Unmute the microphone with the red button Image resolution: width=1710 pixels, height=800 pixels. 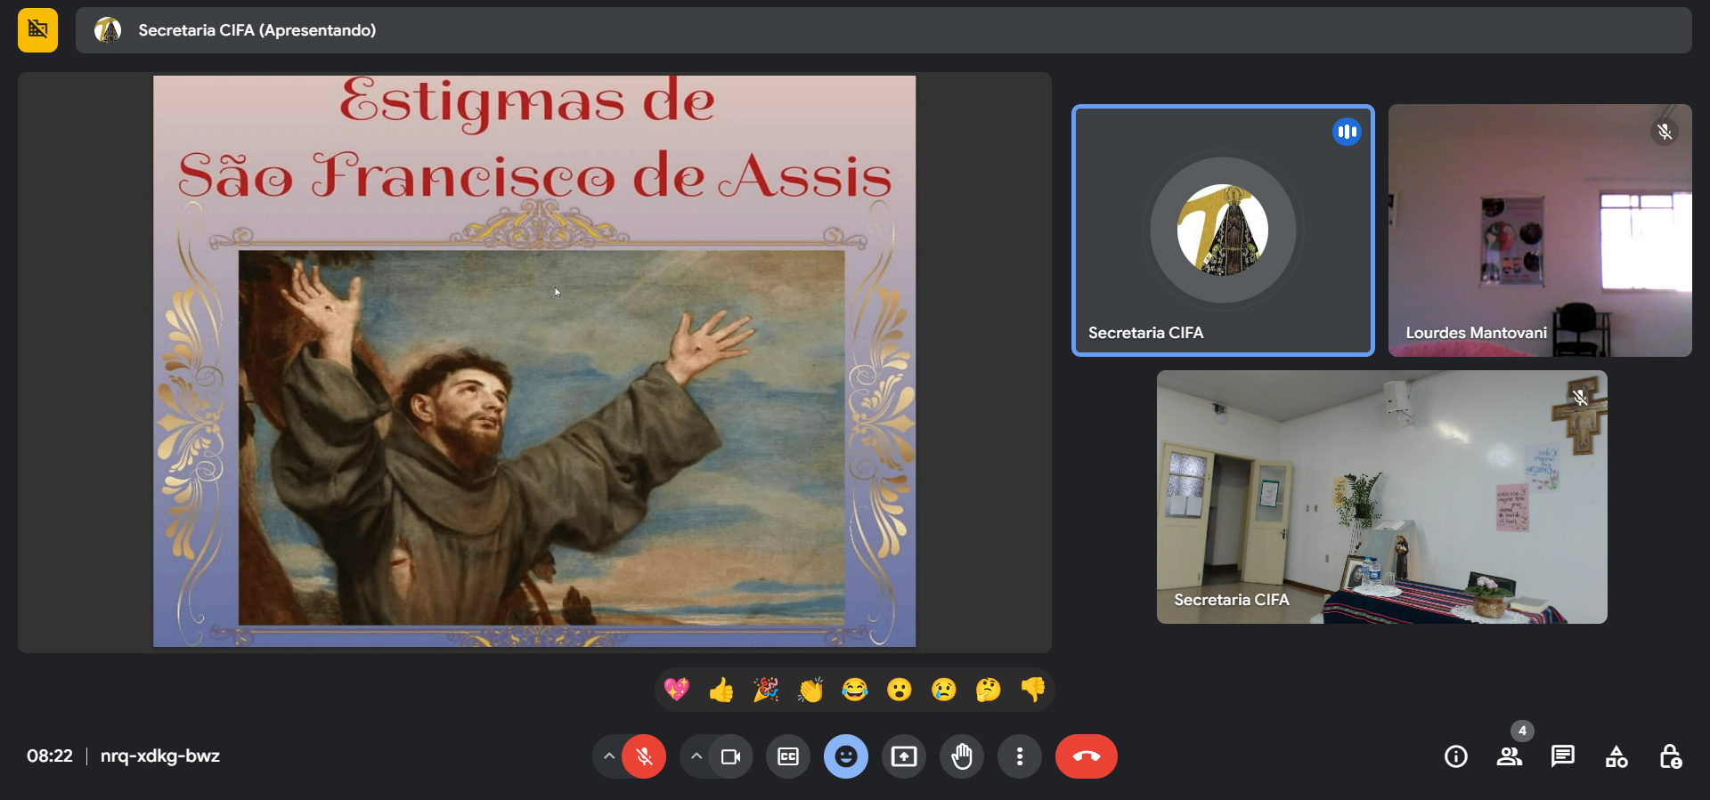[x=644, y=756]
